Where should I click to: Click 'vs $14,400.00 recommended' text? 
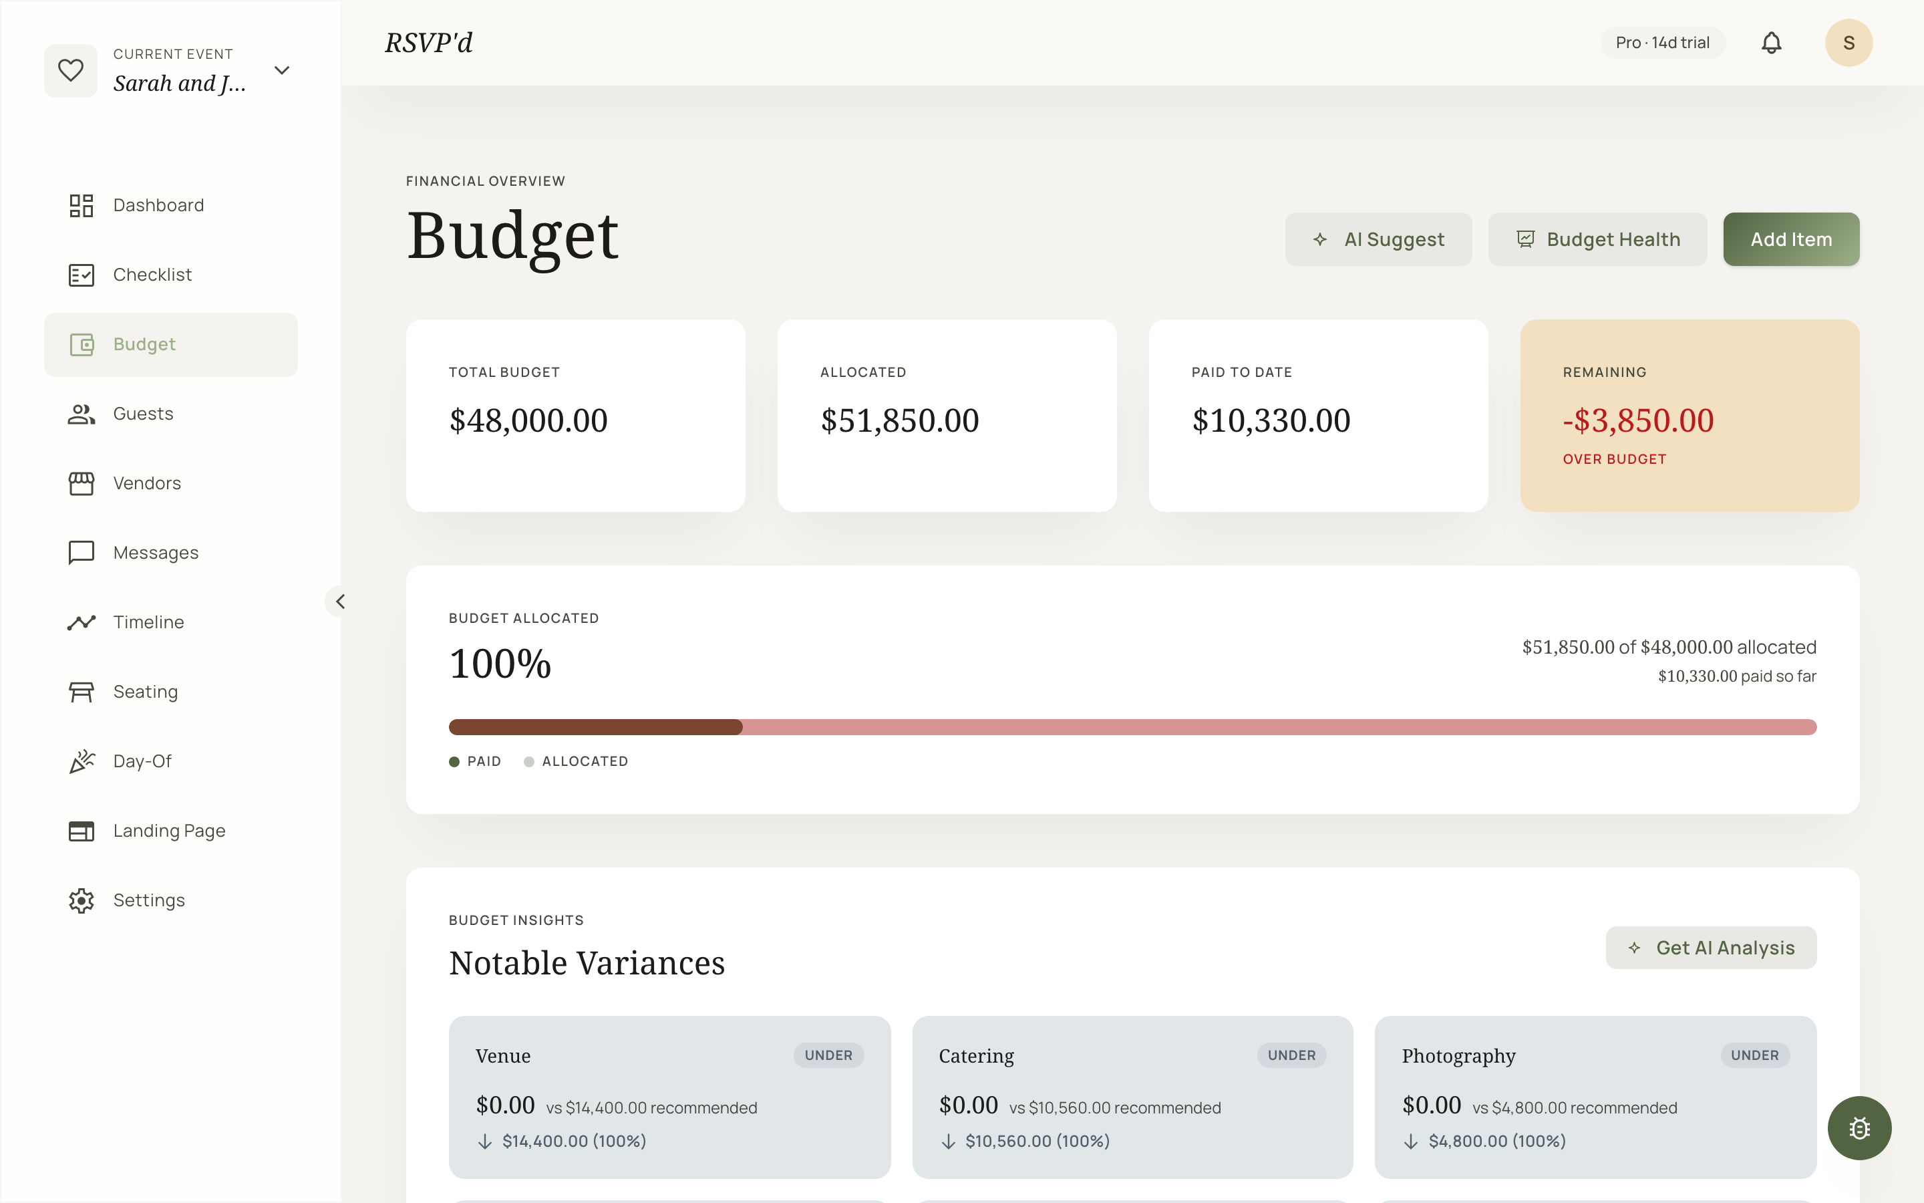(651, 1108)
